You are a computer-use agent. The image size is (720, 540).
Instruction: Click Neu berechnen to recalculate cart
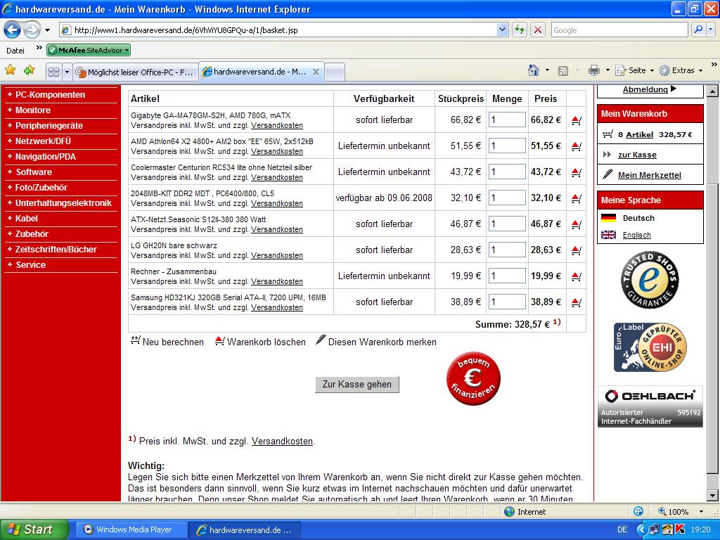tap(167, 342)
